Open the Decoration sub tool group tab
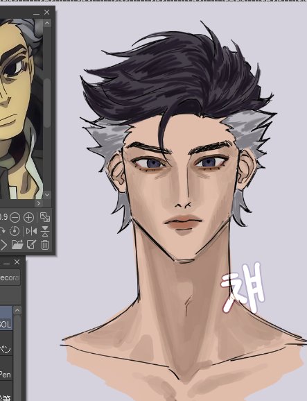The image size is (307, 401). click(x=10, y=278)
